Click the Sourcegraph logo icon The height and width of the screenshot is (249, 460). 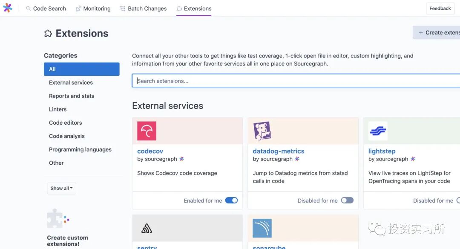[x=8, y=8]
